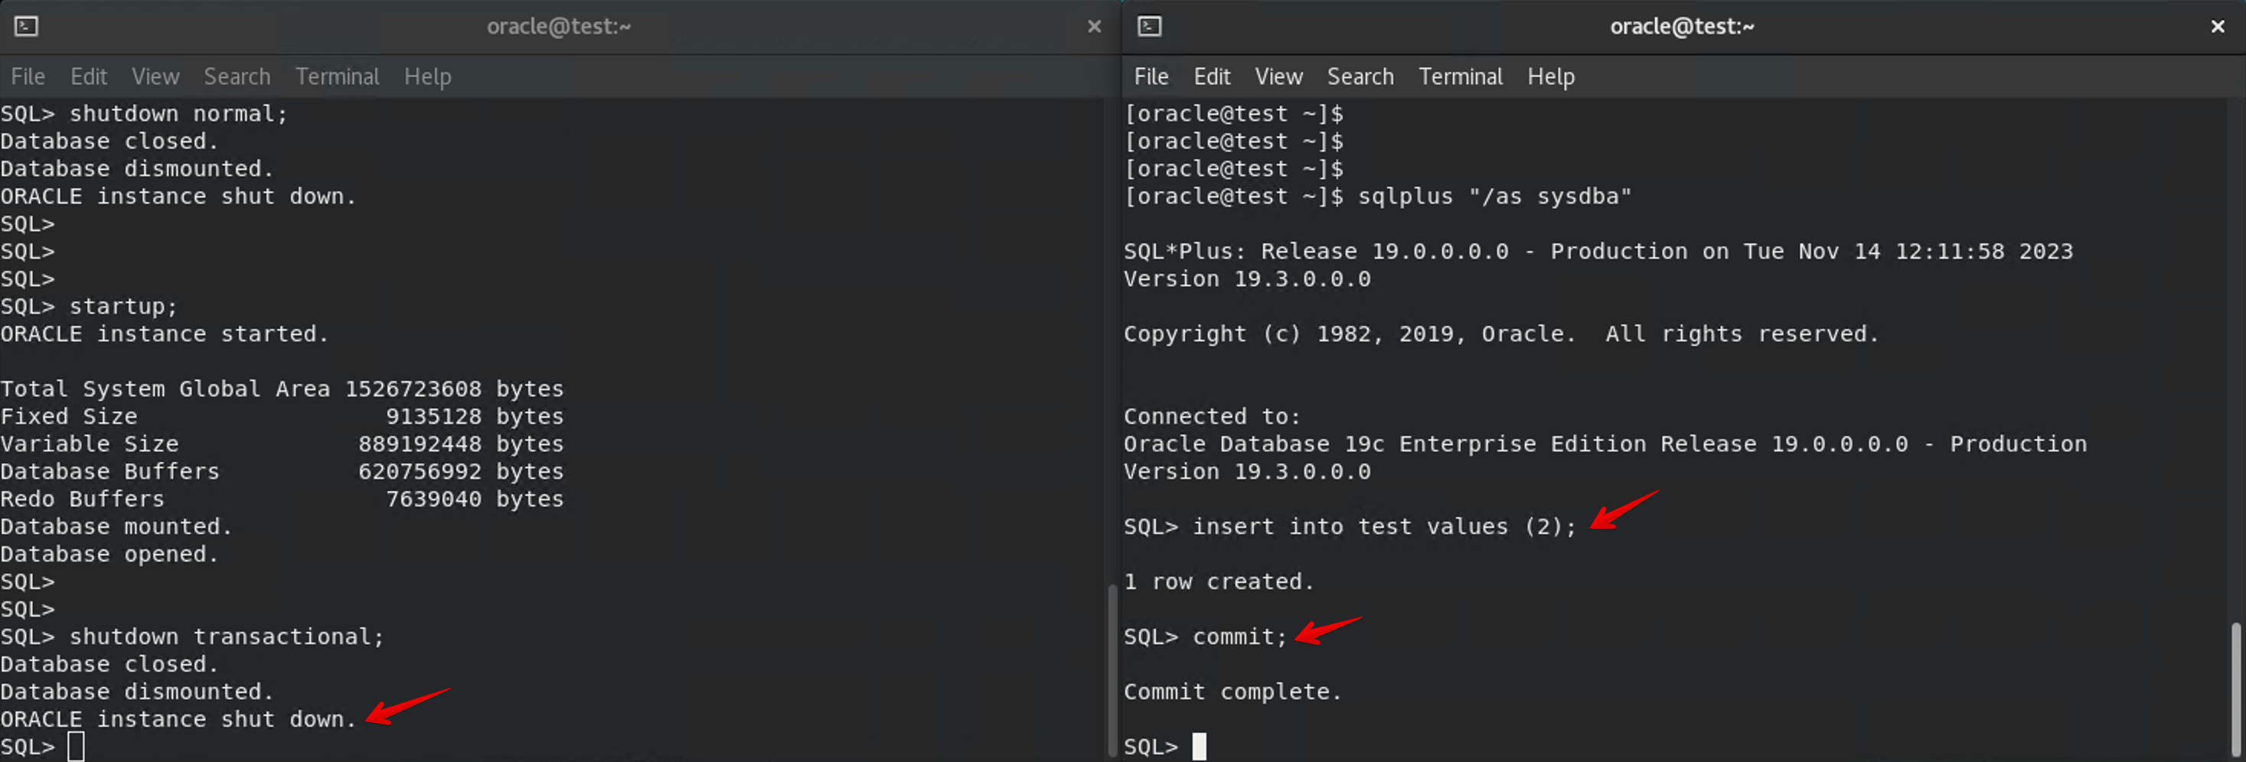Screen dimensions: 2246x762
Task: Click 'commit;' command in right terminal
Action: [1240, 637]
